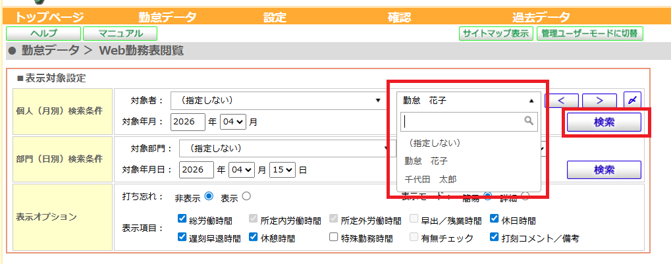The image size is (671, 264).
Task: Click magnifier icon in dropdown search box
Action: [528, 121]
